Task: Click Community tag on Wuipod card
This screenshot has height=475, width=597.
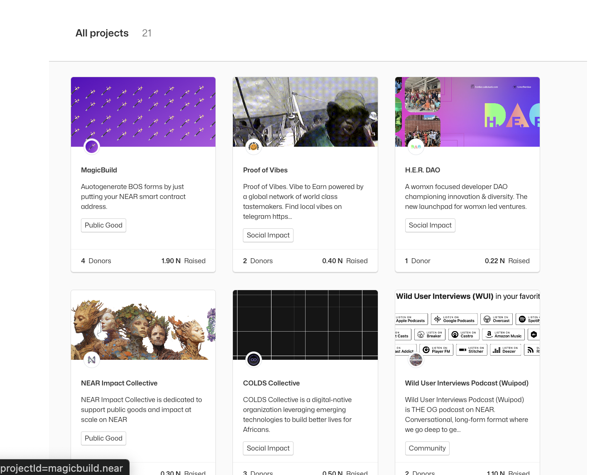Action: click(x=427, y=448)
